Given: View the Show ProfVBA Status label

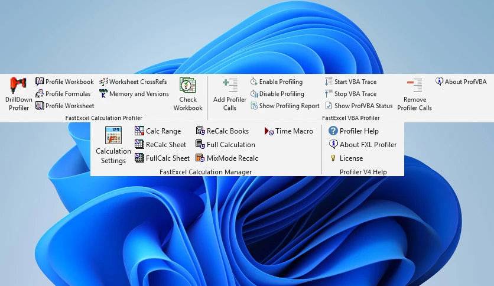Looking at the screenshot, I should point(363,106).
